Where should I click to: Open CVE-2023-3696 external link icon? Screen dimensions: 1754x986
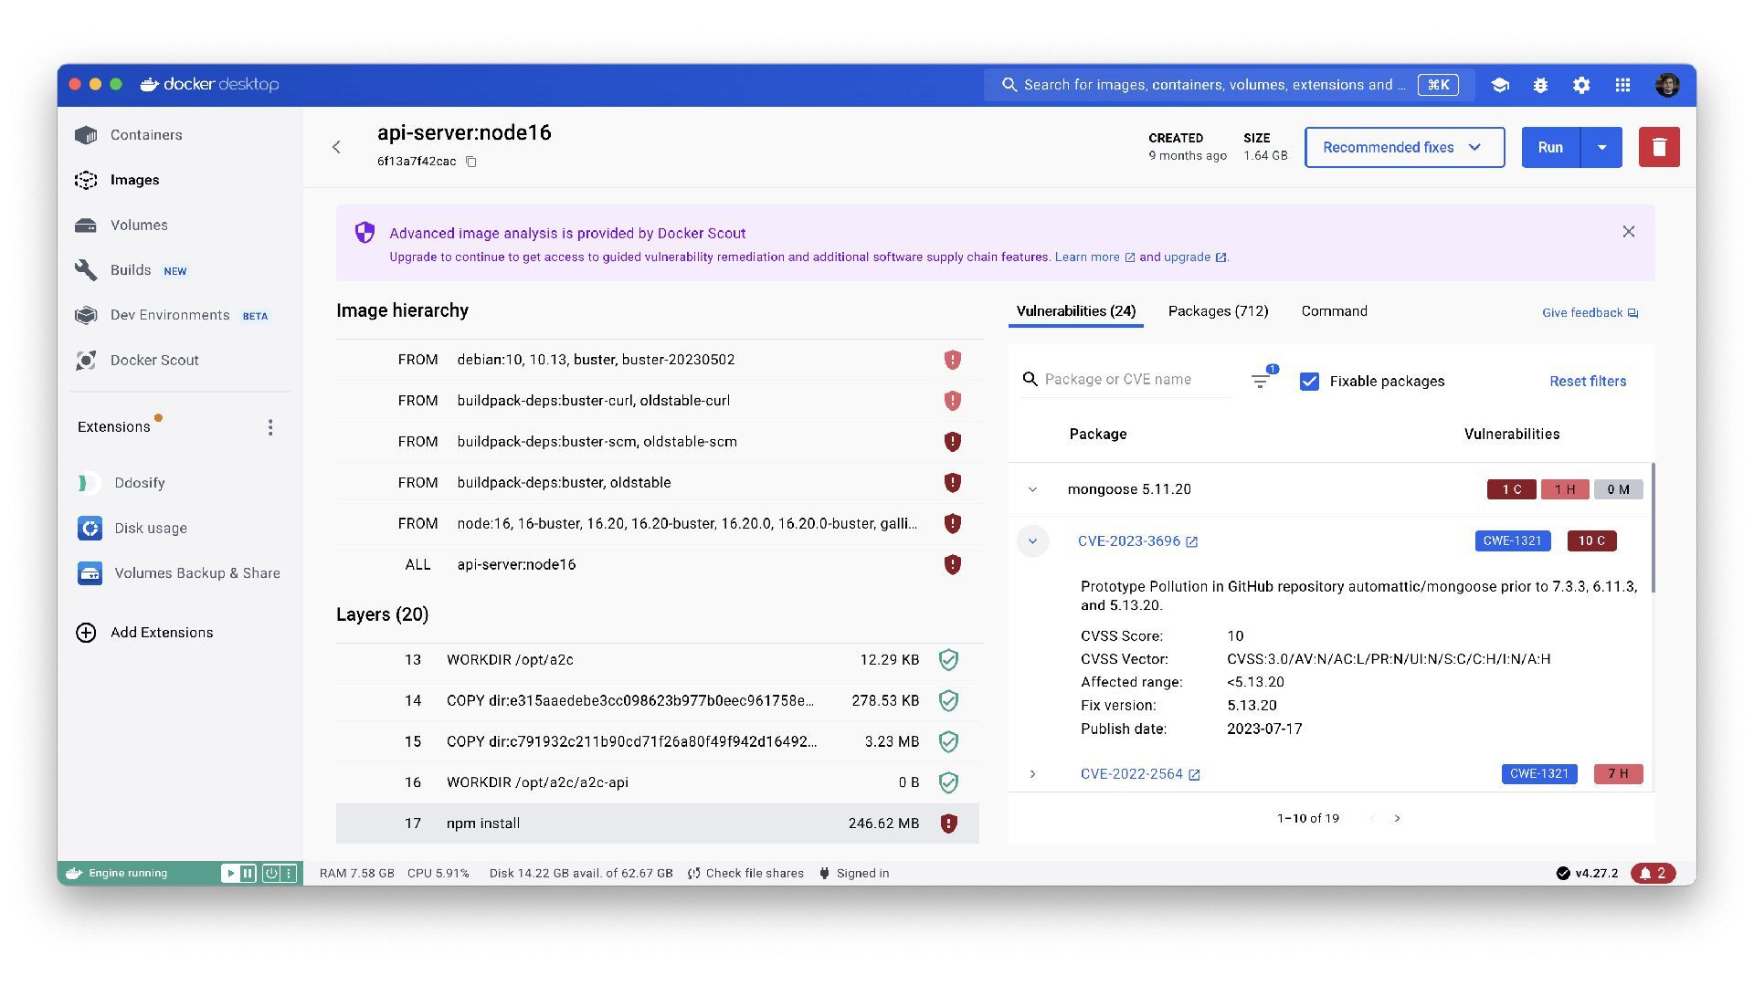pyautogui.click(x=1191, y=542)
